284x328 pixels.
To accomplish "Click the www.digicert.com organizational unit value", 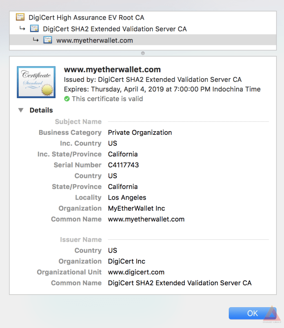I will pos(136,272).
